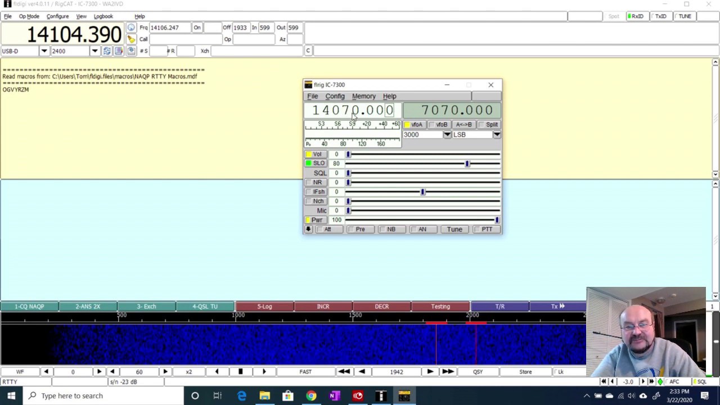Viewport: 720px width, 405px height.
Task: Click flrig's down-arrow expand controls icon
Action: [308, 229]
